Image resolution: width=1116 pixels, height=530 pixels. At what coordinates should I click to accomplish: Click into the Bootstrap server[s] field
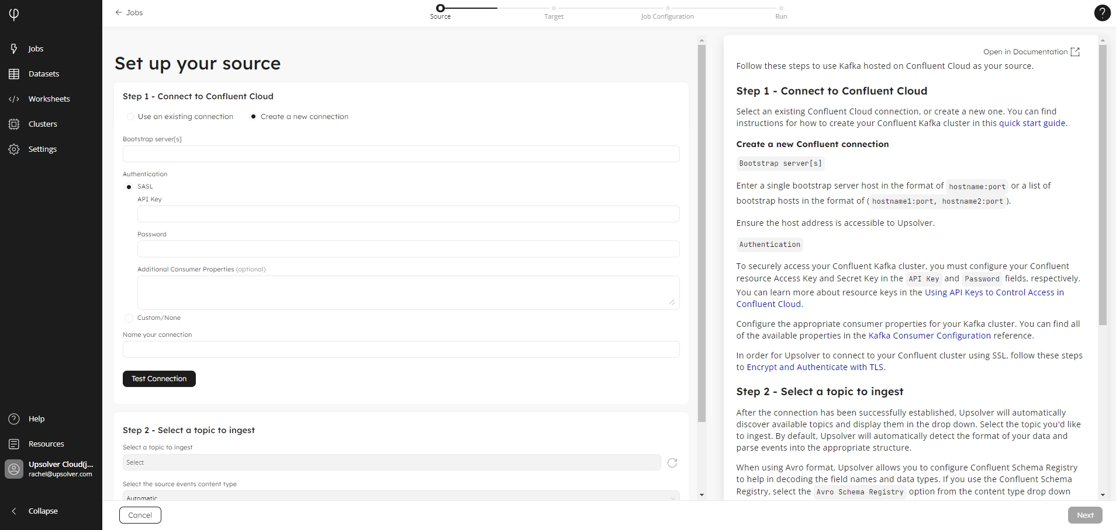(400, 154)
